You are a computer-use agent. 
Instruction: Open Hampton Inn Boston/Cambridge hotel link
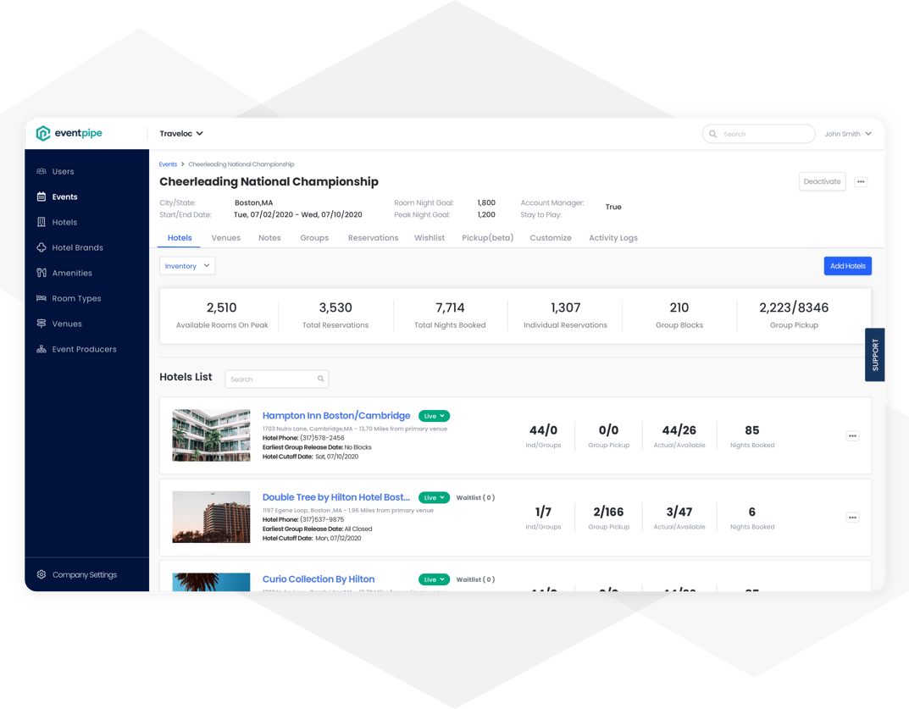tap(336, 416)
